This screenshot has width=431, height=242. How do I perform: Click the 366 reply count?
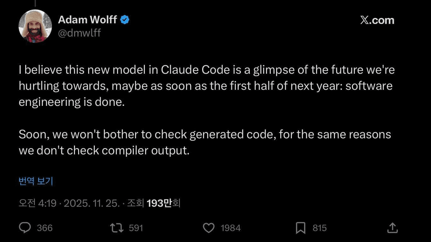[45, 228]
